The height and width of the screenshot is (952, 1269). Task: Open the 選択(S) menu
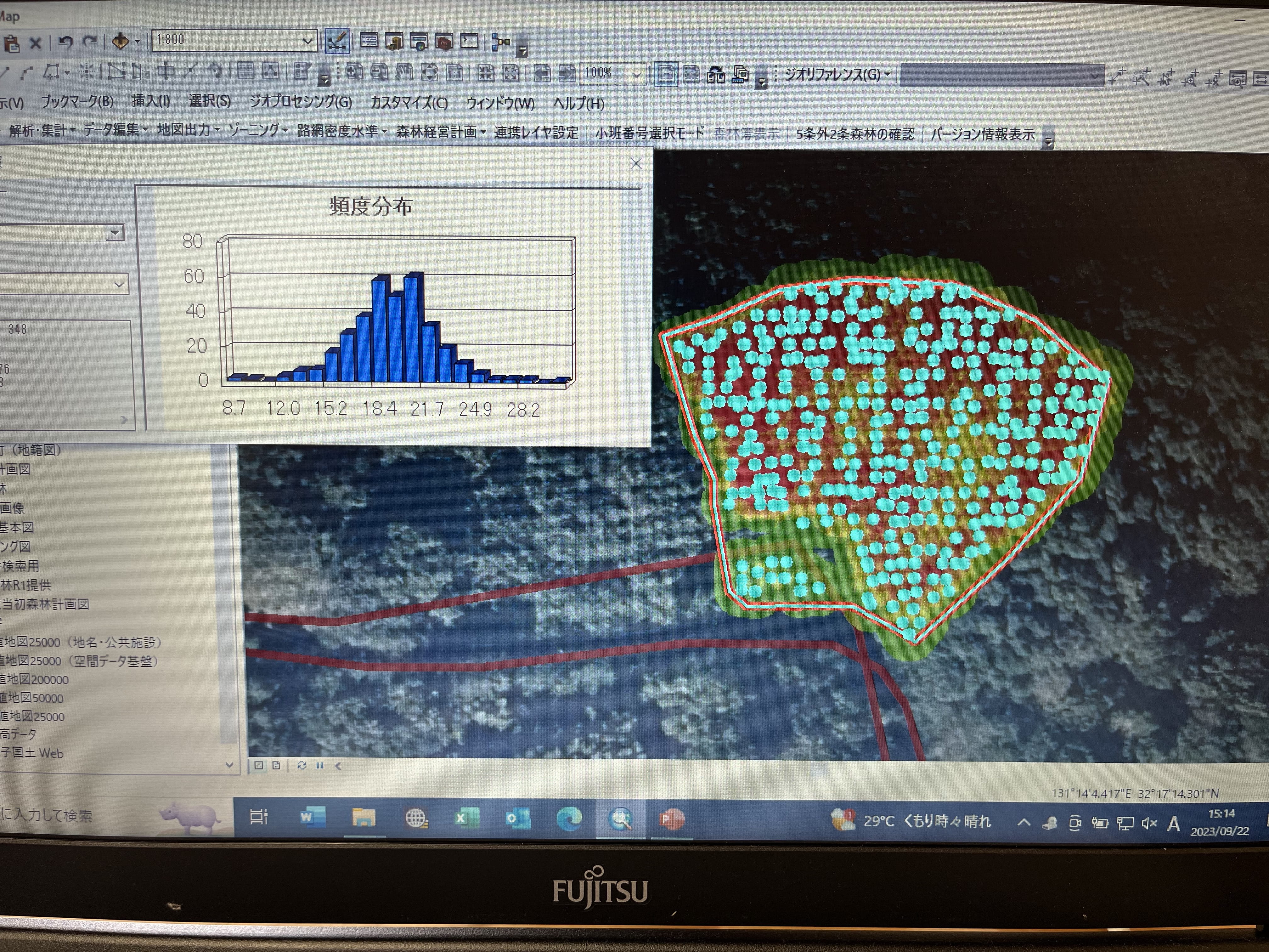210,101
